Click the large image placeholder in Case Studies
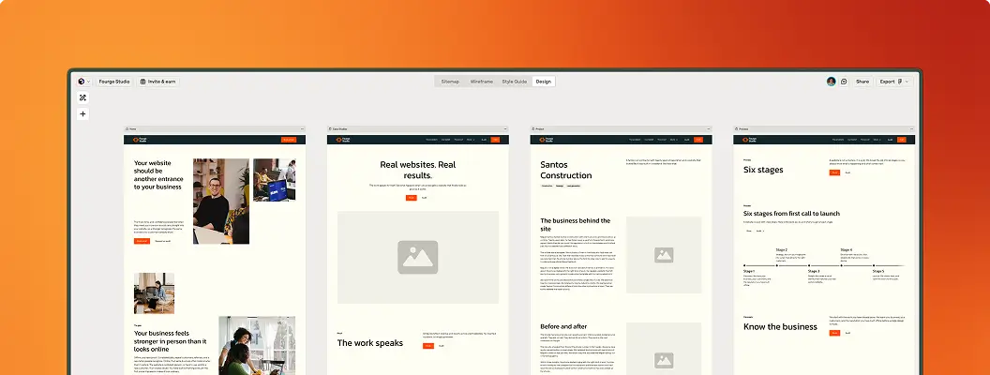 (x=418, y=257)
